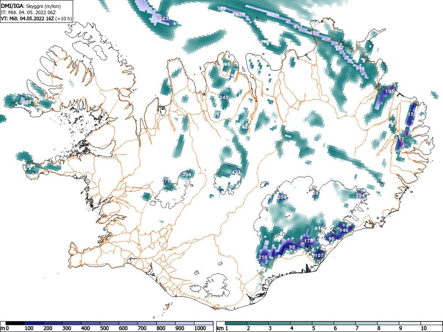This screenshot has width=443, height=332.
Task: Click the visibility value '791' on the map
Action: 221,8
